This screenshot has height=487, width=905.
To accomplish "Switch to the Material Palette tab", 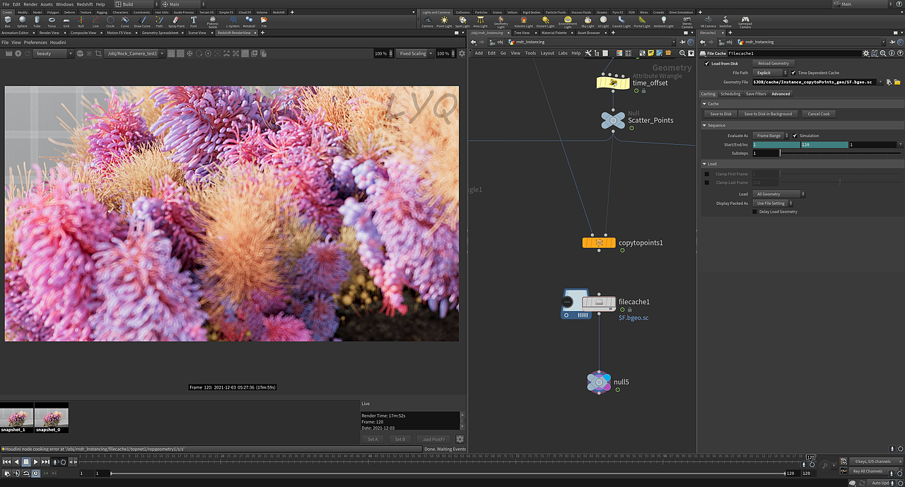I will coord(555,33).
